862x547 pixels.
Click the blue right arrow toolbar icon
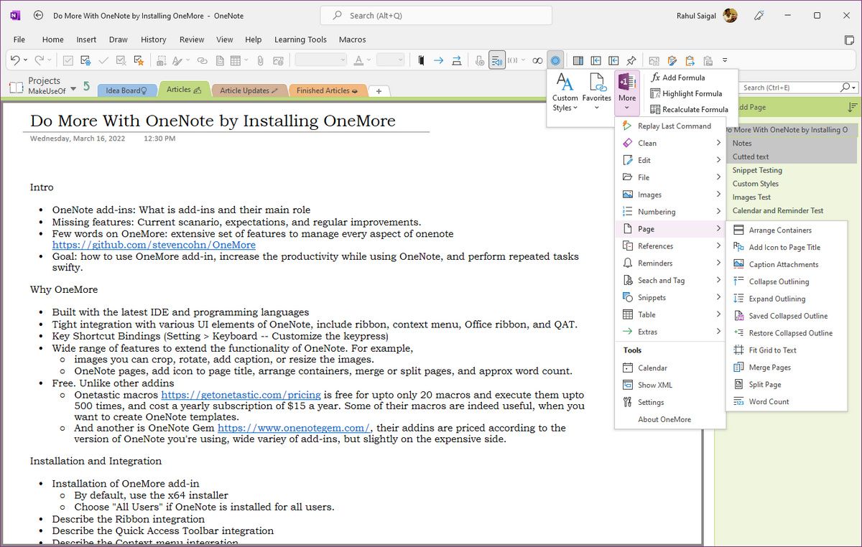click(x=438, y=61)
